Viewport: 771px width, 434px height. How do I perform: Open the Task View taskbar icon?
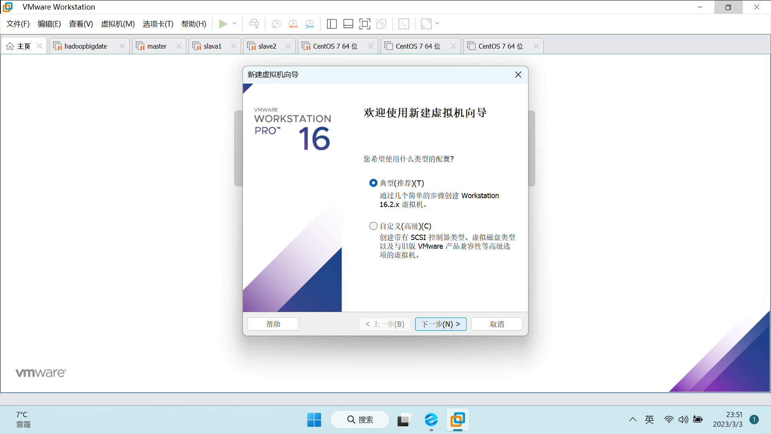[404, 420]
